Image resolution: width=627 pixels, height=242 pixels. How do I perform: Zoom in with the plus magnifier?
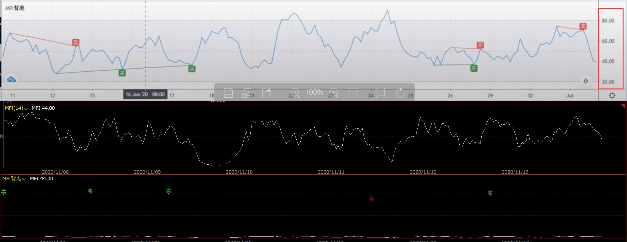[333, 93]
